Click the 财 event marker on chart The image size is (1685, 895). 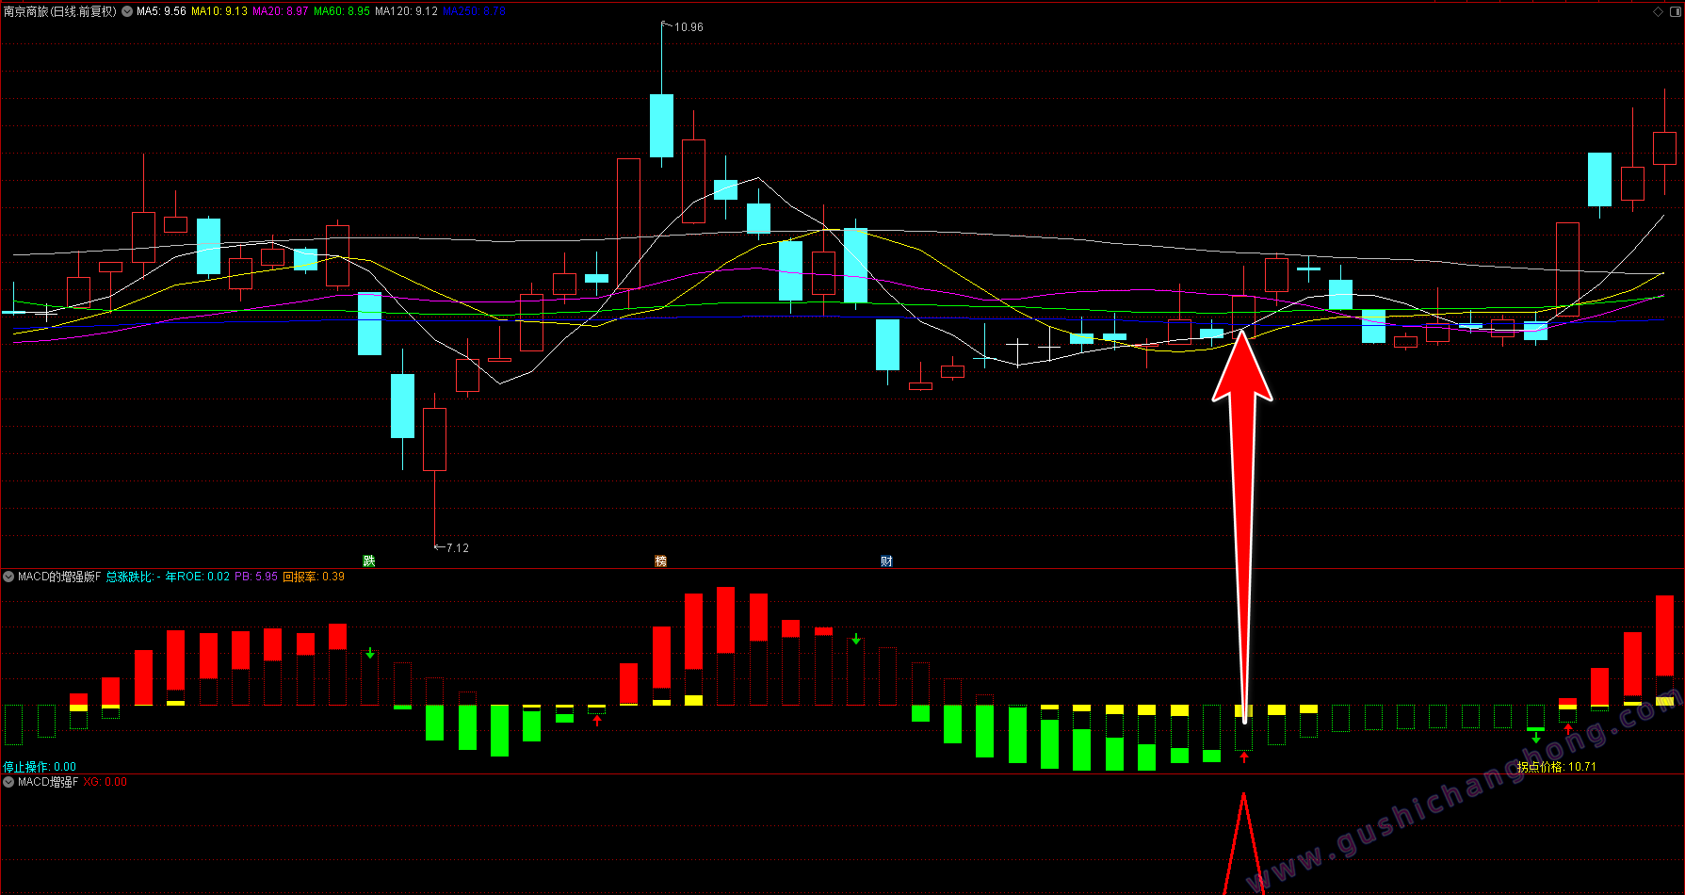click(886, 561)
